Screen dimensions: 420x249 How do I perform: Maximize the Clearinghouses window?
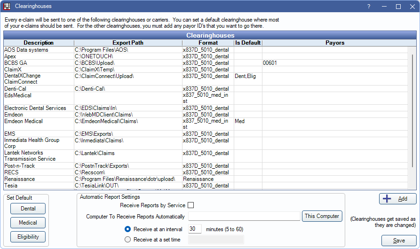pos(398,7)
